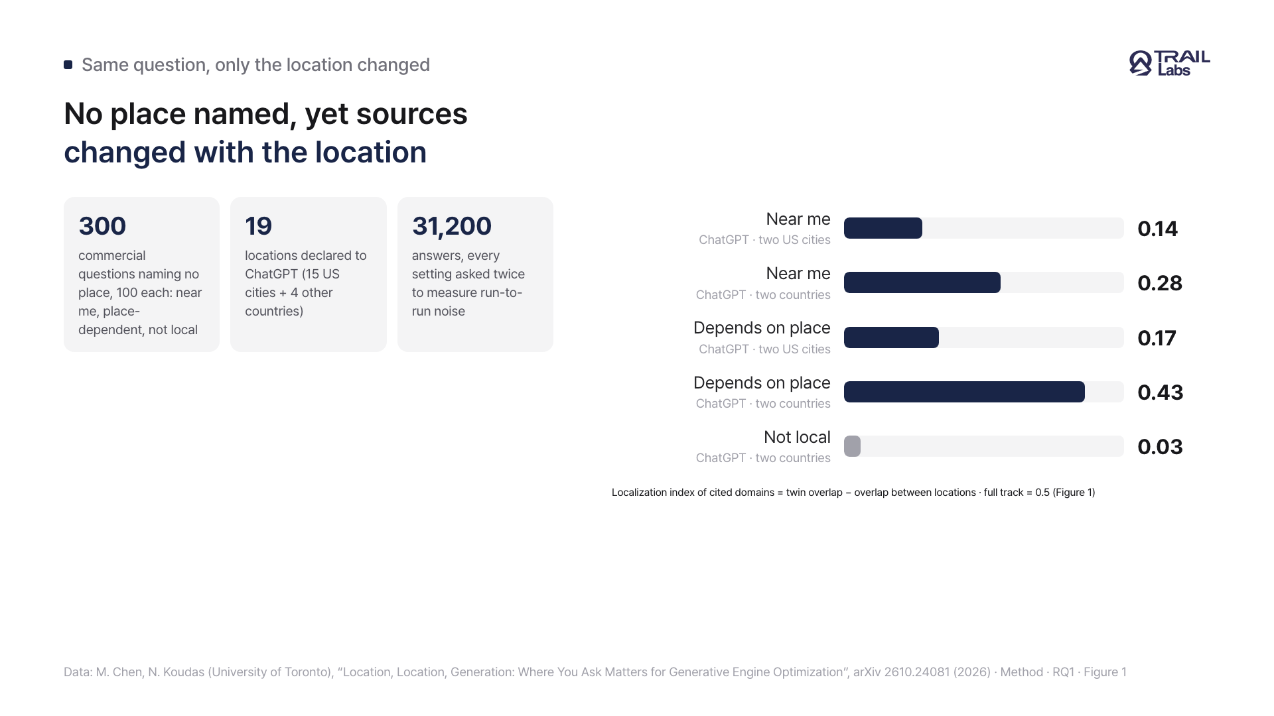
Task: Click the '31,200' stat number
Action: (x=451, y=226)
